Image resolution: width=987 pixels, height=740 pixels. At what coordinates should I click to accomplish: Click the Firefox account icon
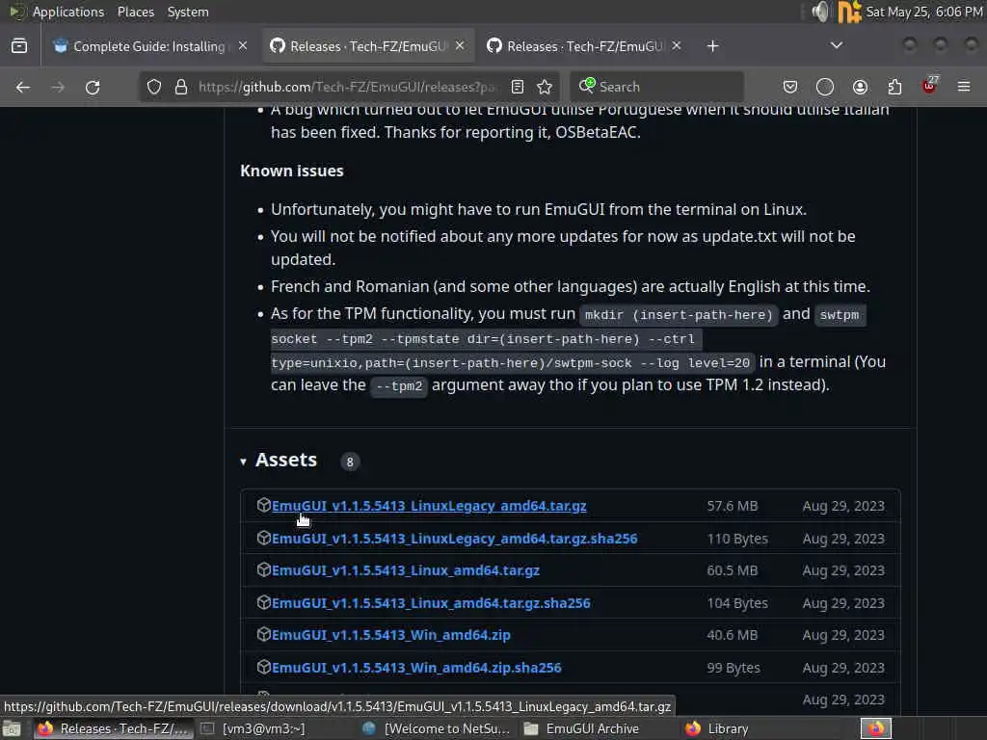860,87
